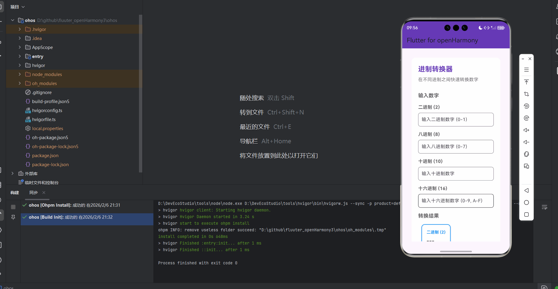Viewport: 558px width, 289px height.
Task: Click the 最近的文件 Ctrl+E hint
Action: [265, 127]
